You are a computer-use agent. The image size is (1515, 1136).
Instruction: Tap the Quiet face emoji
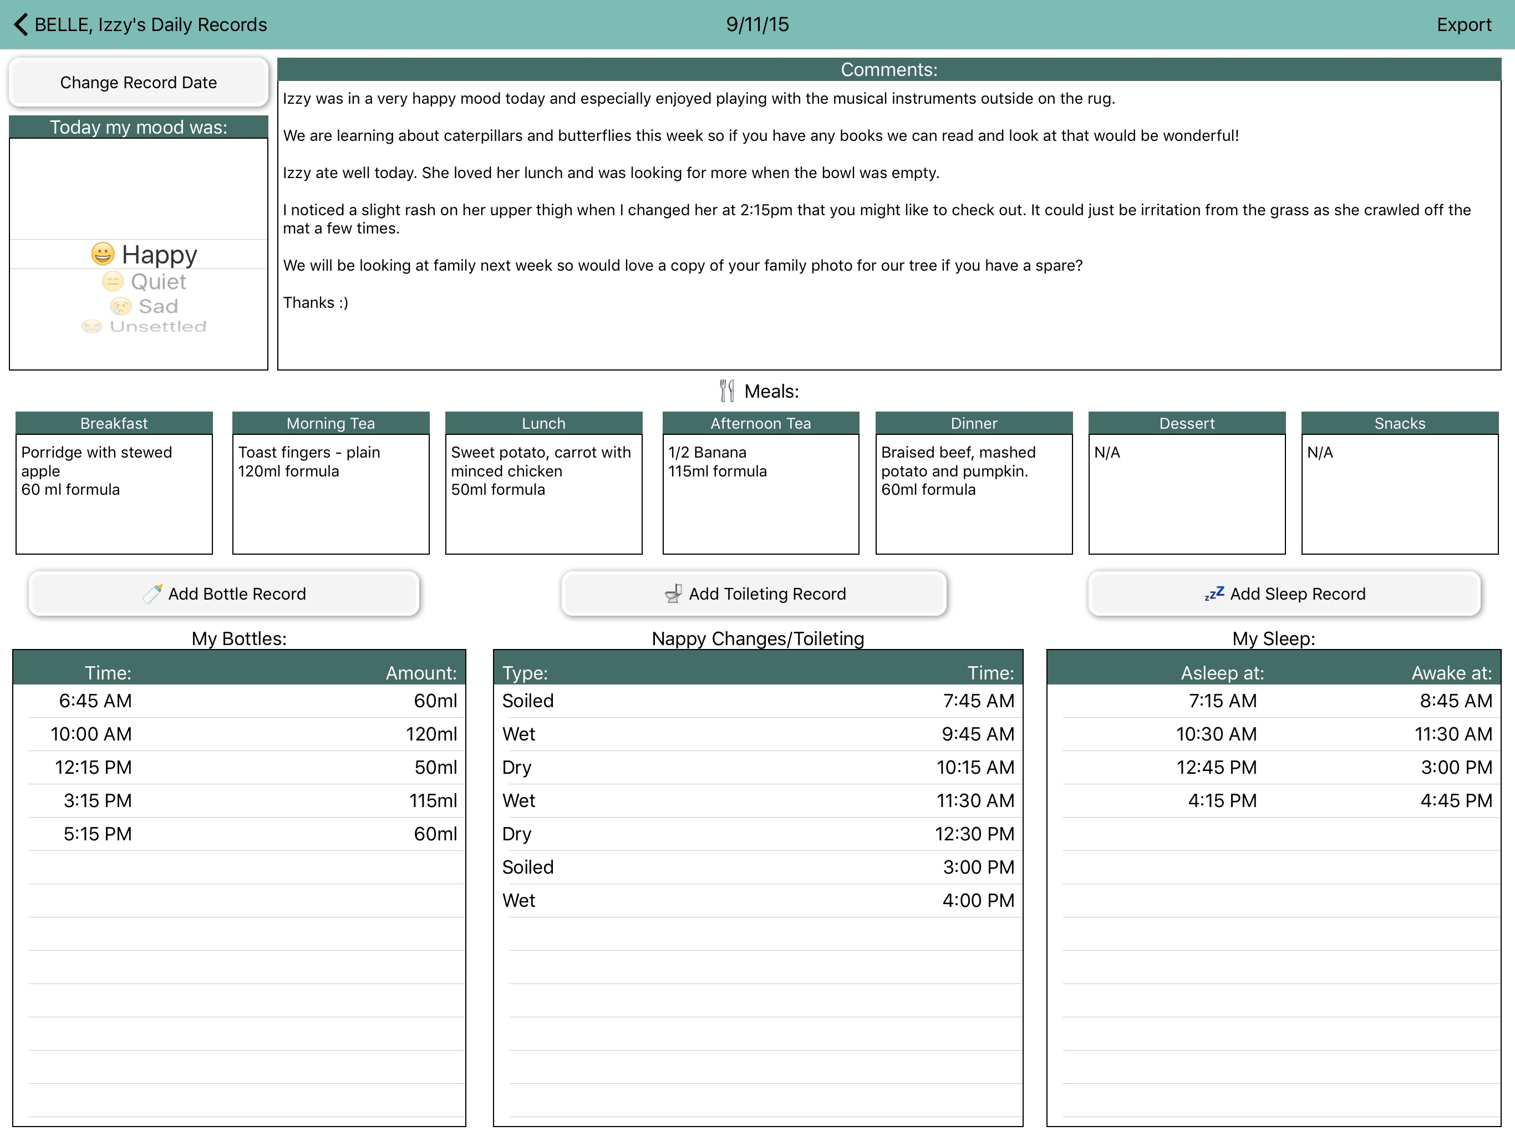click(x=113, y=282)
